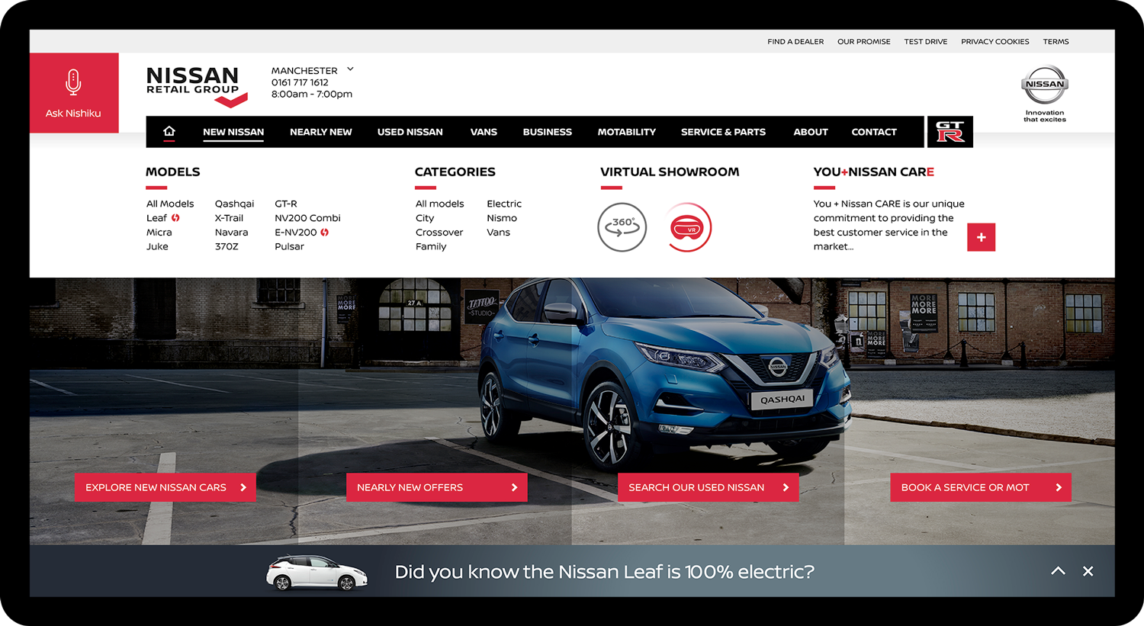The image size is (1144, 626).
Task: Click the Search Our Used Nissan button
Action: pyautogui.click(x=708, y=487)
